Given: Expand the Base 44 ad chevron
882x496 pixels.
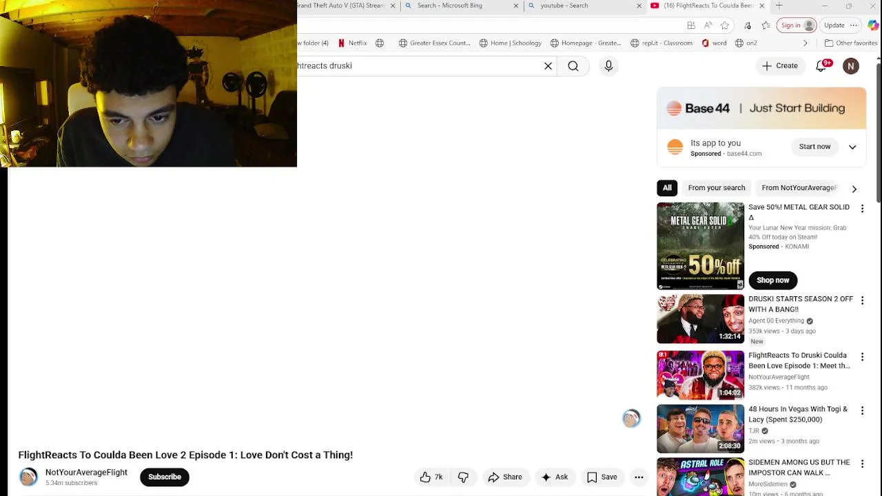Looking at the screenshot, I should 852,147.
